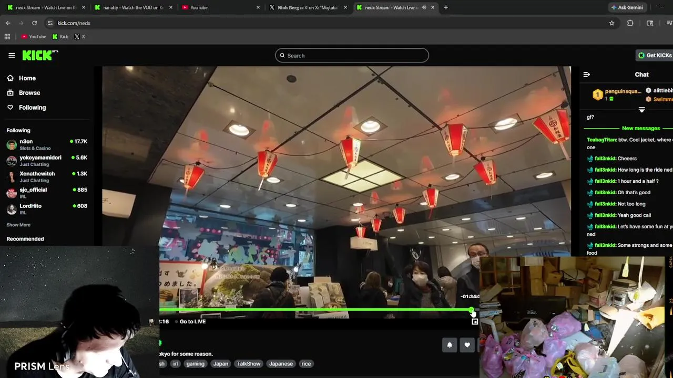The image size is (673, 378).
Task: Open X bookmark
Action: coord(79,37)
